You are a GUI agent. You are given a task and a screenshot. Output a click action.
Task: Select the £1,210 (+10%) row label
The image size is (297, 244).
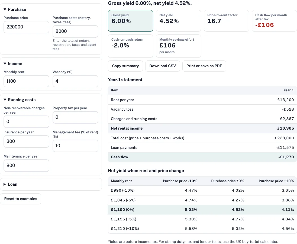point(125,229)
